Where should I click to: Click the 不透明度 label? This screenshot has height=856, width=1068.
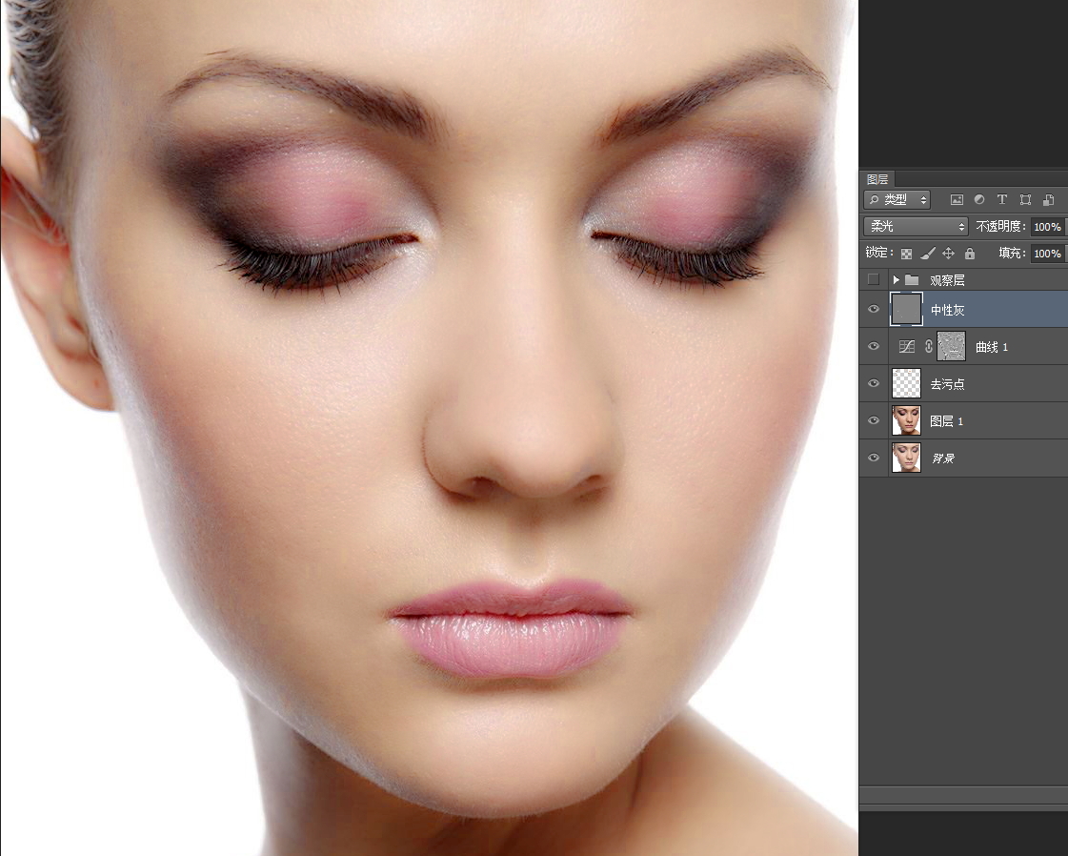1000,226
